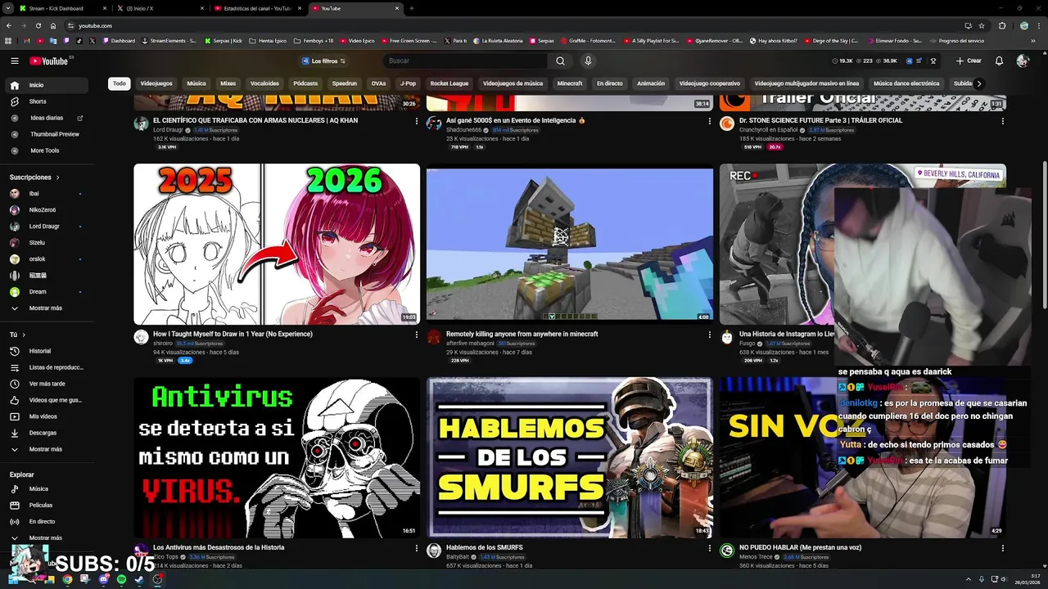Open the Minecraft remote killing video thumbnail
Viewport: 1048px width, 589px height.
click(570, 244)
